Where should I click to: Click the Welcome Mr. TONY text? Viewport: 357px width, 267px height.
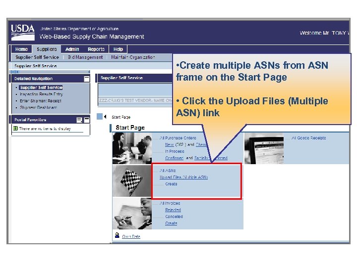pos(324,33)
